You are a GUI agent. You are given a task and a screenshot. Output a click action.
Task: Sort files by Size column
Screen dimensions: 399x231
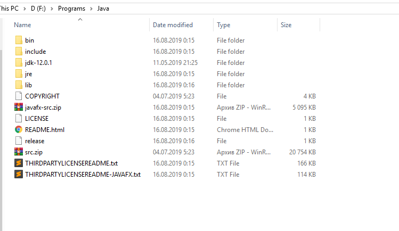286,25
